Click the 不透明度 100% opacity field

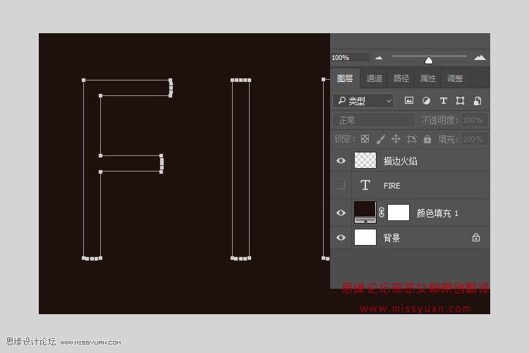coord(474,120)
